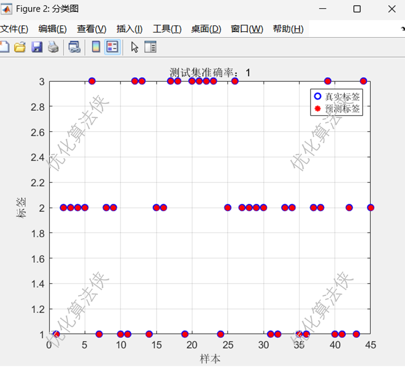Toggle the legend off with the legend icon
405x367 pixels.
point(113,47)
